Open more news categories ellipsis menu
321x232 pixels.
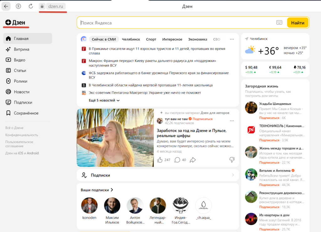232,39
